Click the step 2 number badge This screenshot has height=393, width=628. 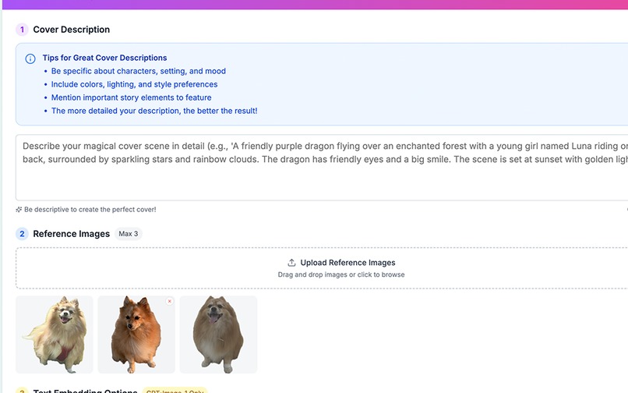coord(22,234)
